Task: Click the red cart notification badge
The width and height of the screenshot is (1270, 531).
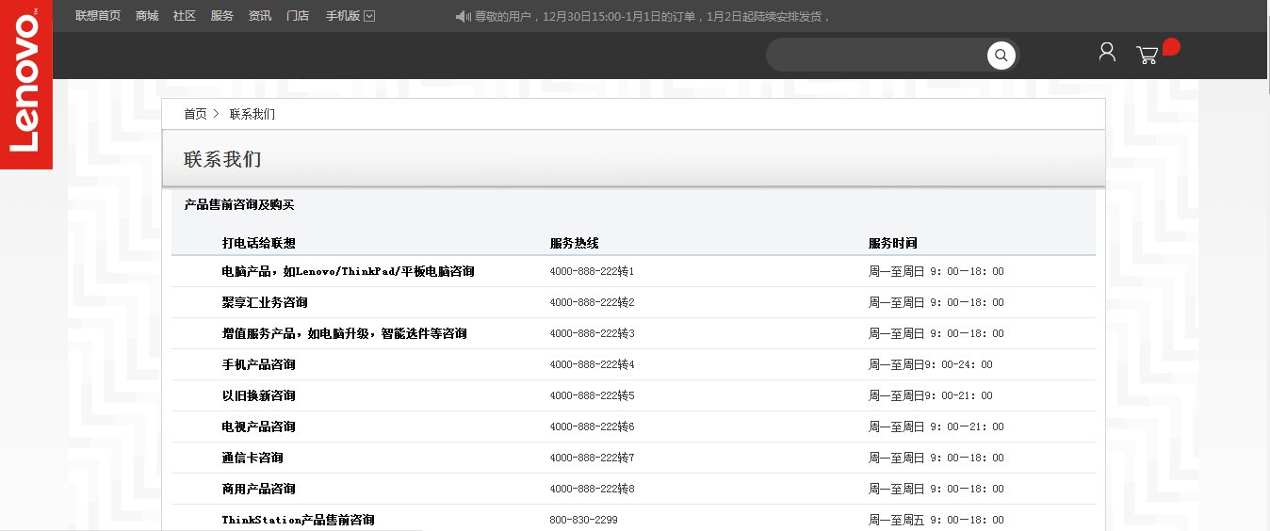Action: coord(1171,47)
